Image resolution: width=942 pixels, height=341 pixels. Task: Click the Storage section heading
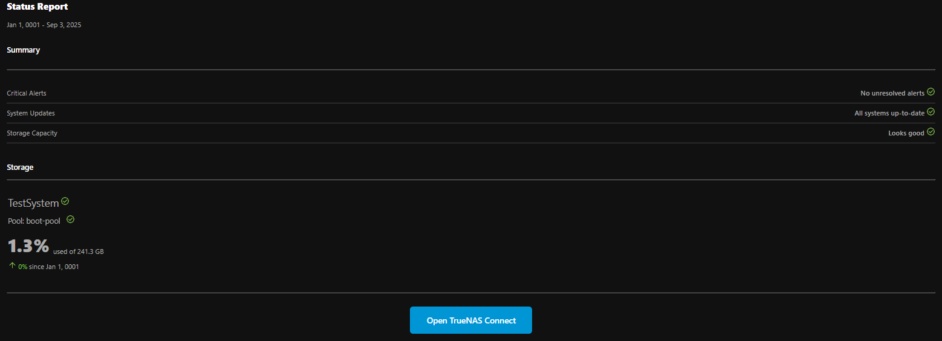(20, 167)
